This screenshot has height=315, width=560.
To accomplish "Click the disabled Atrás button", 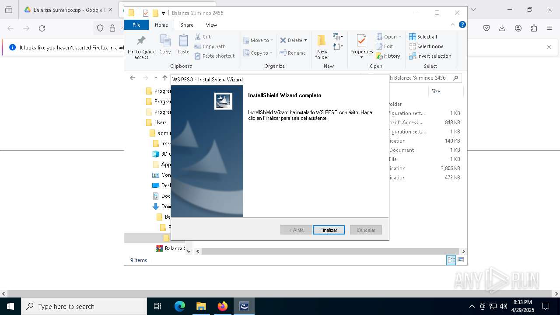I will coord(296,230).
